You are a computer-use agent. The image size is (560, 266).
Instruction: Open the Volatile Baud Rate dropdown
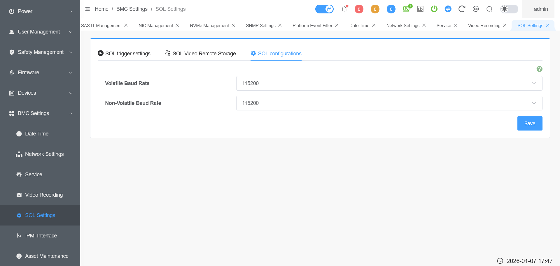point(389,83)
